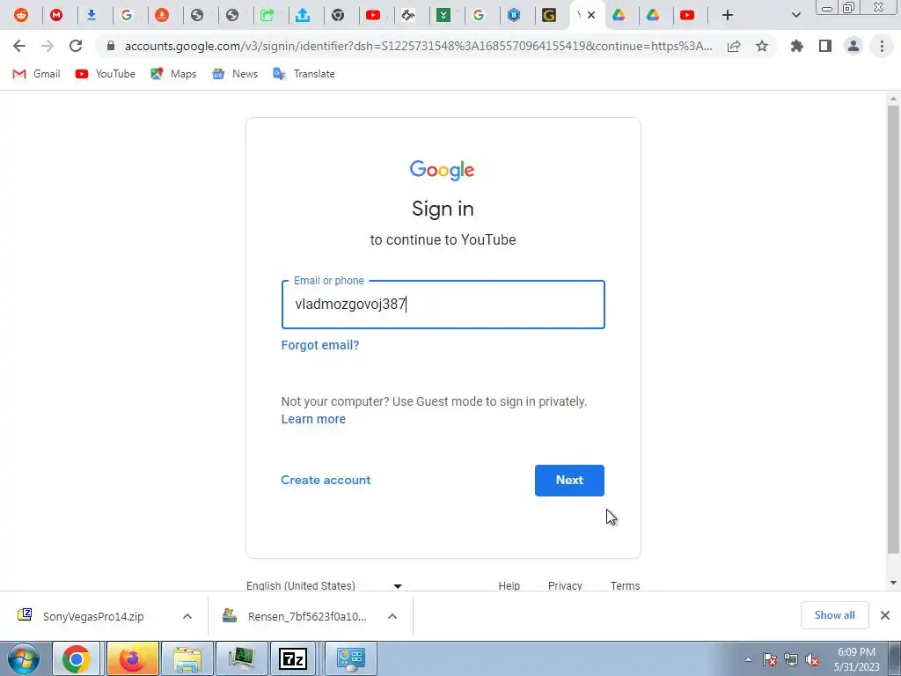The width and height of the screenshot is (901, 676).
Task: Open the green monitor taskbar app
Action: 241,658
